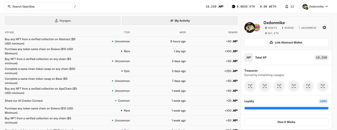Click the search magnifier icon

tap(9, 6)
